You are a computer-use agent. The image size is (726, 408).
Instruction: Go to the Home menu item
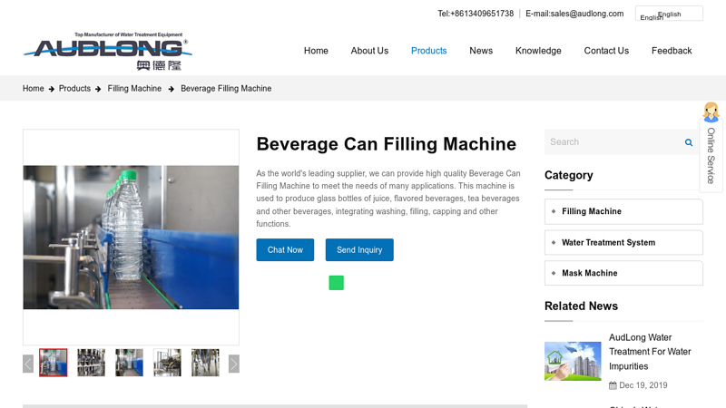[316, 51]
